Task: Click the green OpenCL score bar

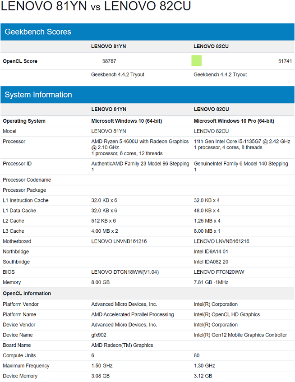Action: click(x=196, y=61)
